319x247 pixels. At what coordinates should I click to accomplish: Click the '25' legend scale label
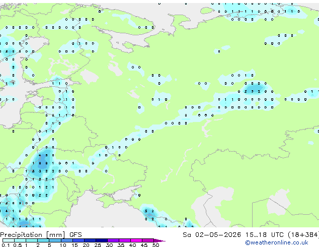pyautogui.click(x=98, y=245)
